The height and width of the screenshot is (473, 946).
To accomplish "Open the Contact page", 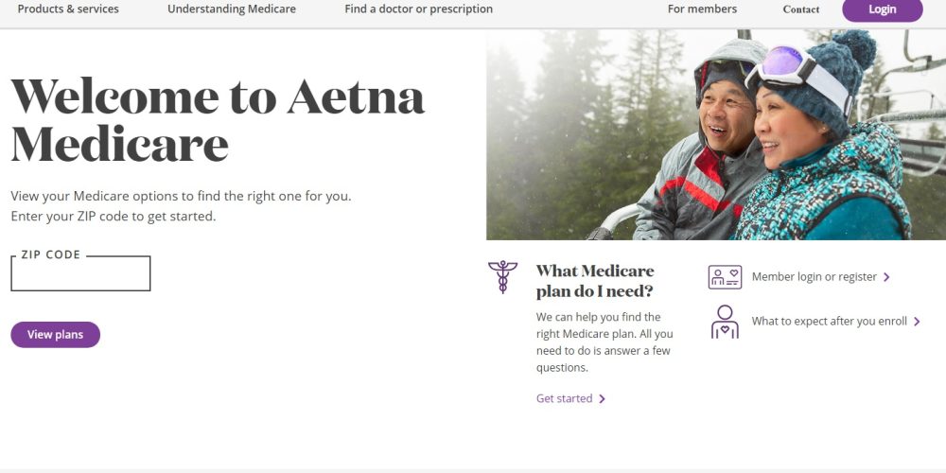I will [x=801, y=9].
